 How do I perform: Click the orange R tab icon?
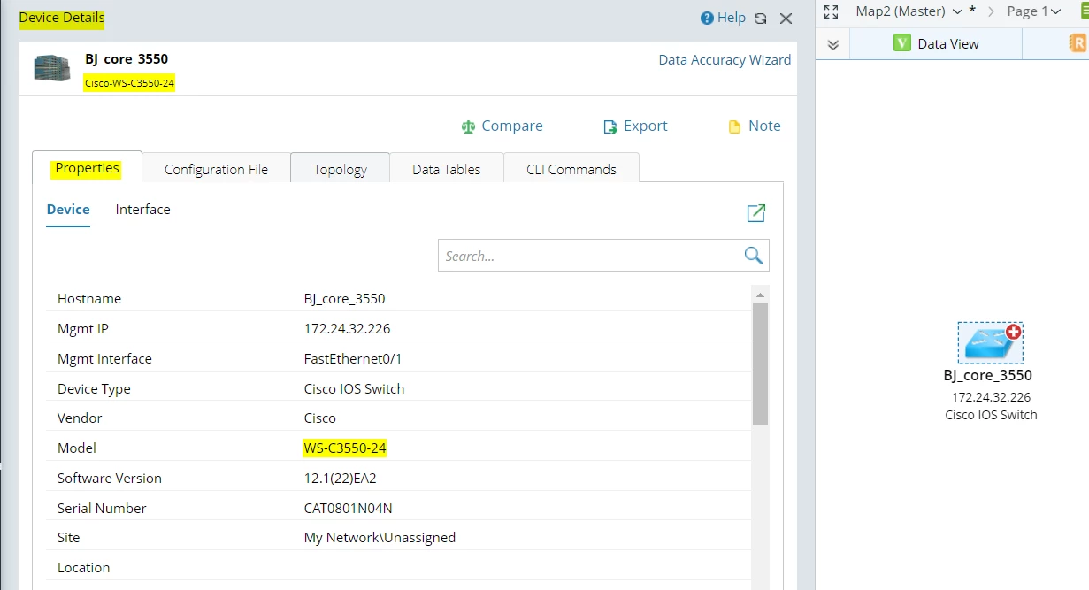1077,42
